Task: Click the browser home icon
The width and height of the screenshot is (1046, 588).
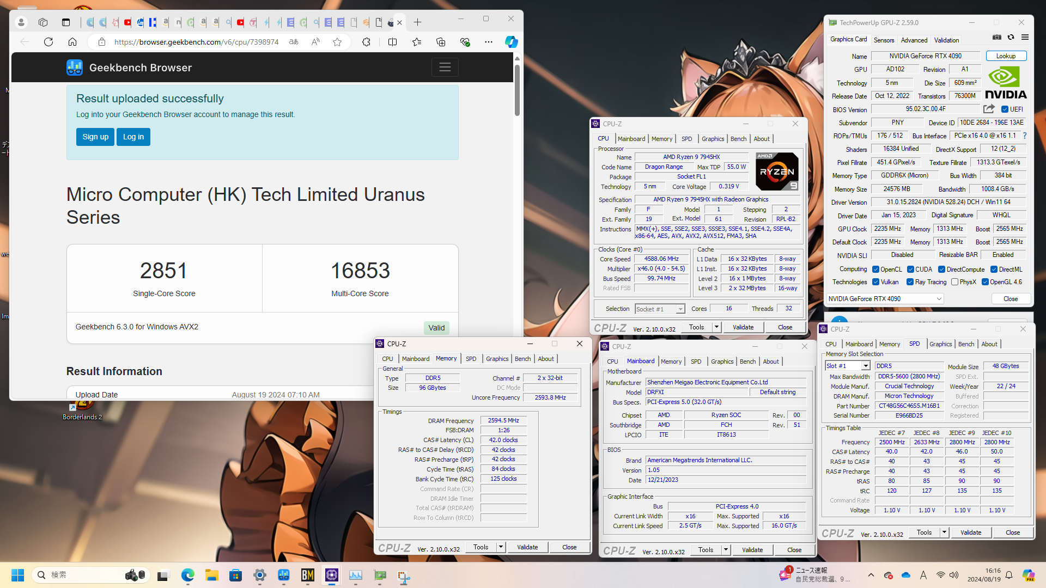Action: (72, 42)
